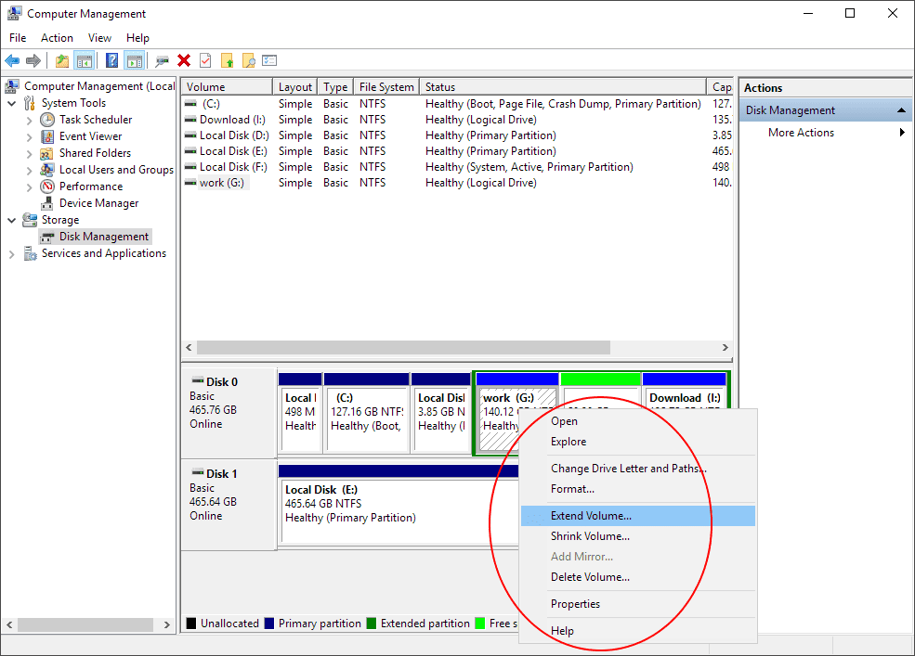Expand the More Actions submenu arrow
Viewport: 915px width, 656px height.
tap(902, 133)
